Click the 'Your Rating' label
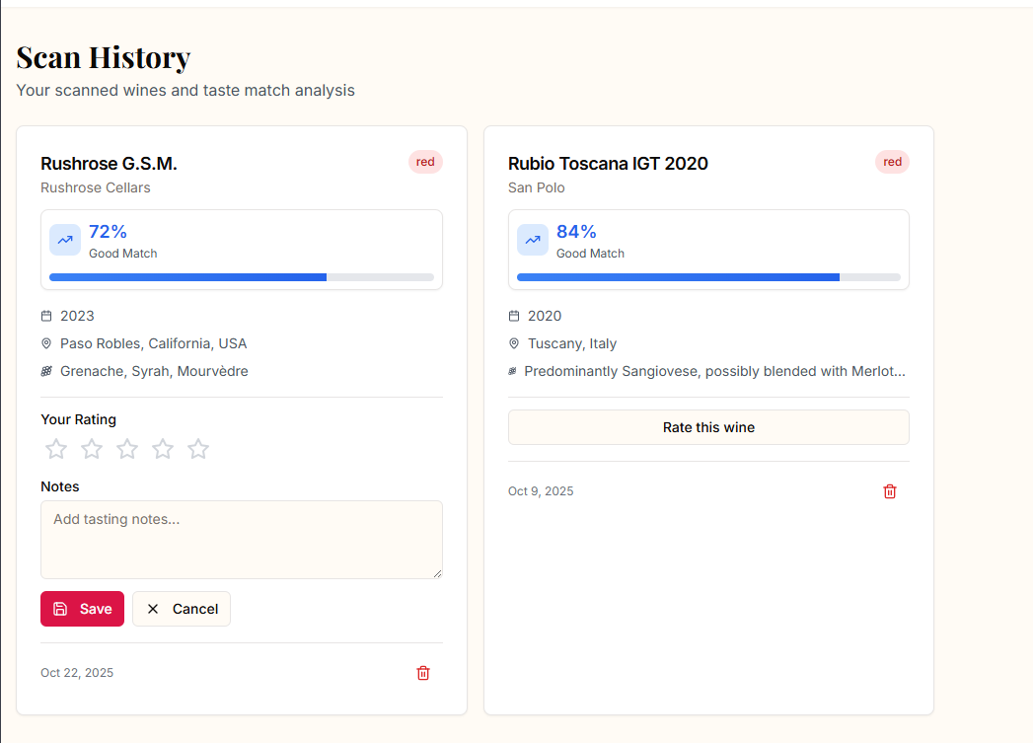 (78, 419)
